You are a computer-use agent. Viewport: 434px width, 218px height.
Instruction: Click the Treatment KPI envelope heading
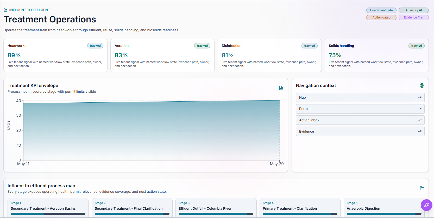click(33, 86)
